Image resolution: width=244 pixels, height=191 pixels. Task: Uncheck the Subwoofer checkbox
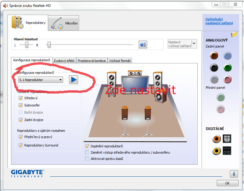(21, 105)
